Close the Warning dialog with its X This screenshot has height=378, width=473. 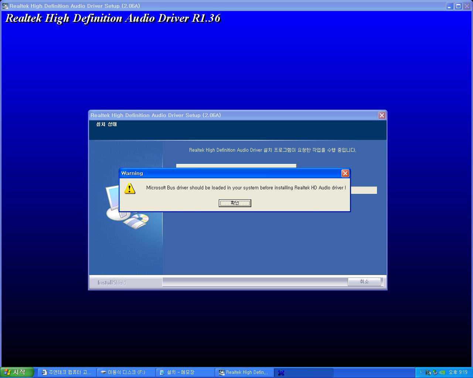pos(345,173)
